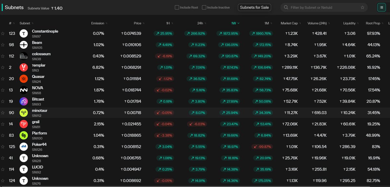Viewport: 390px width, 187px height.
Task: Open the Beam subnet link
Action: [x=37, y=43]
